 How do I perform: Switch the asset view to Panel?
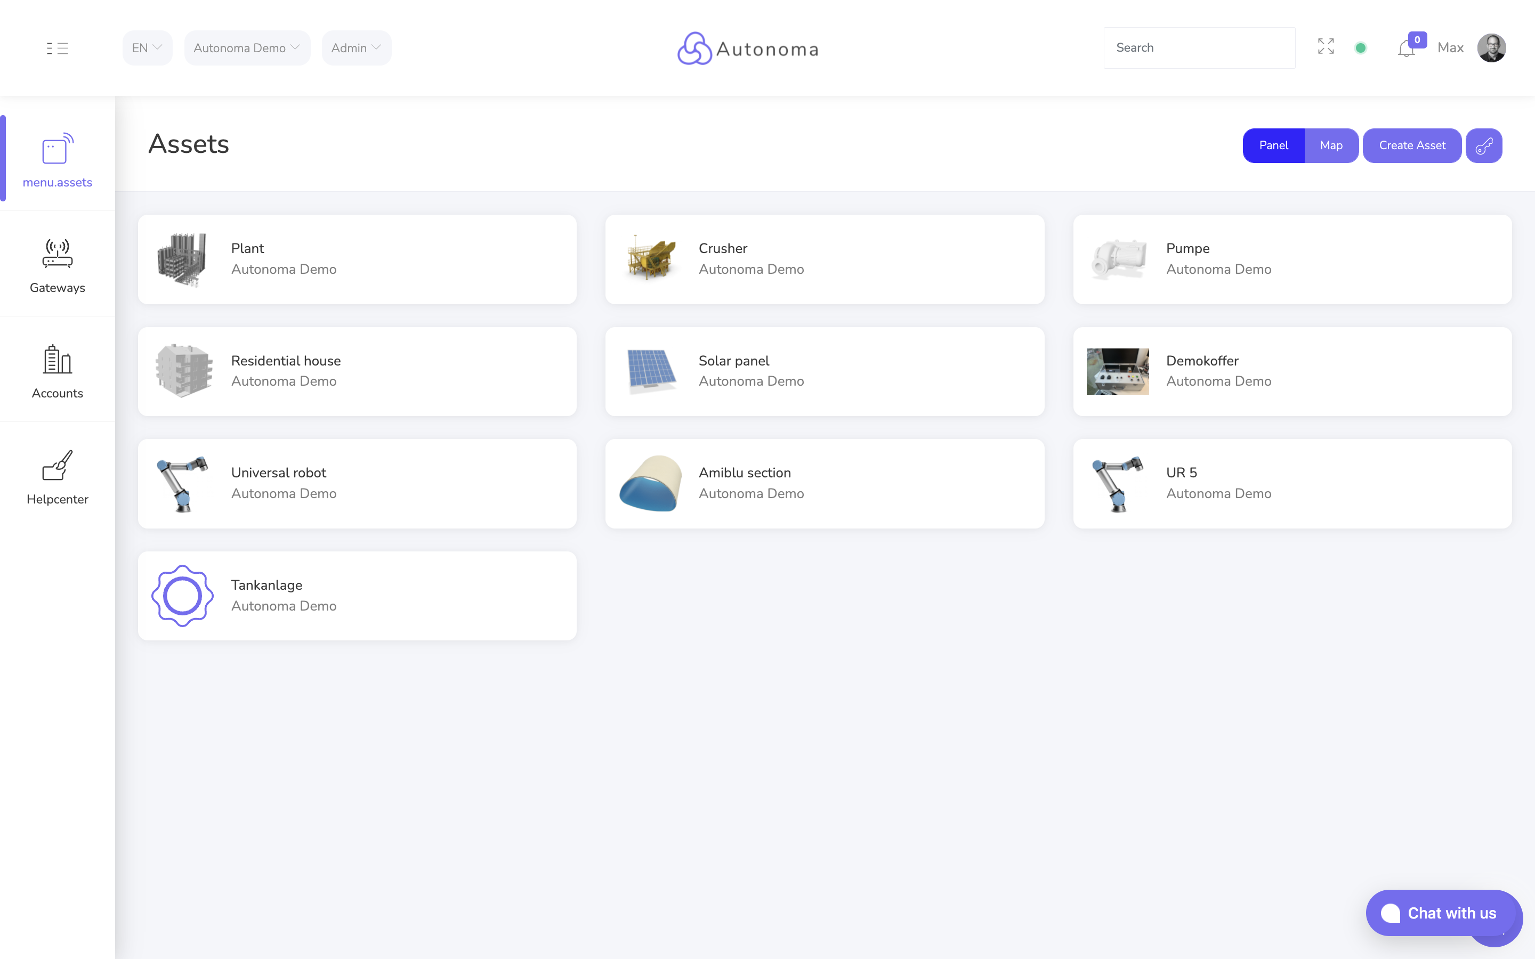coord(1274,145)
